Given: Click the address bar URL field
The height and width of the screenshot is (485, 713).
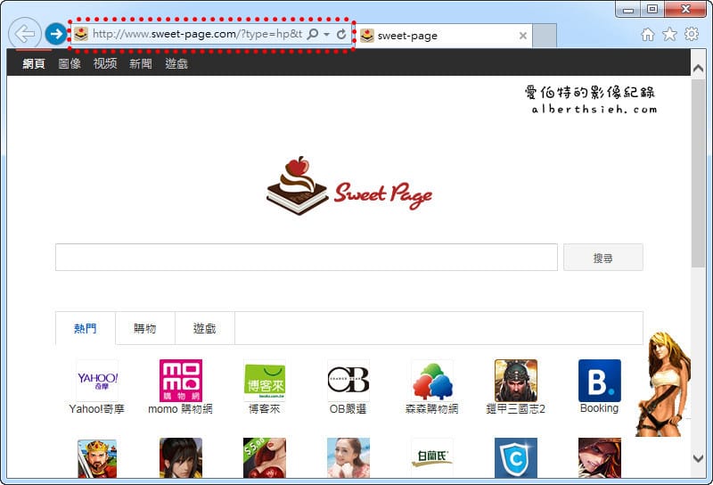Looking at the screenshot, I should pos(197,34).
